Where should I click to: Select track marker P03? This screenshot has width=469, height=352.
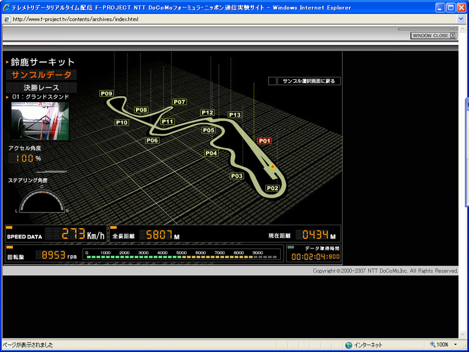click(237, 175)
